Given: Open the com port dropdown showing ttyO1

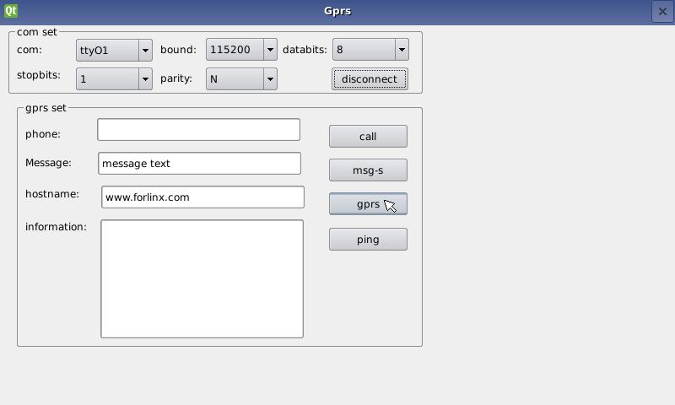Looking at the screenshot, I should point(114,50).
